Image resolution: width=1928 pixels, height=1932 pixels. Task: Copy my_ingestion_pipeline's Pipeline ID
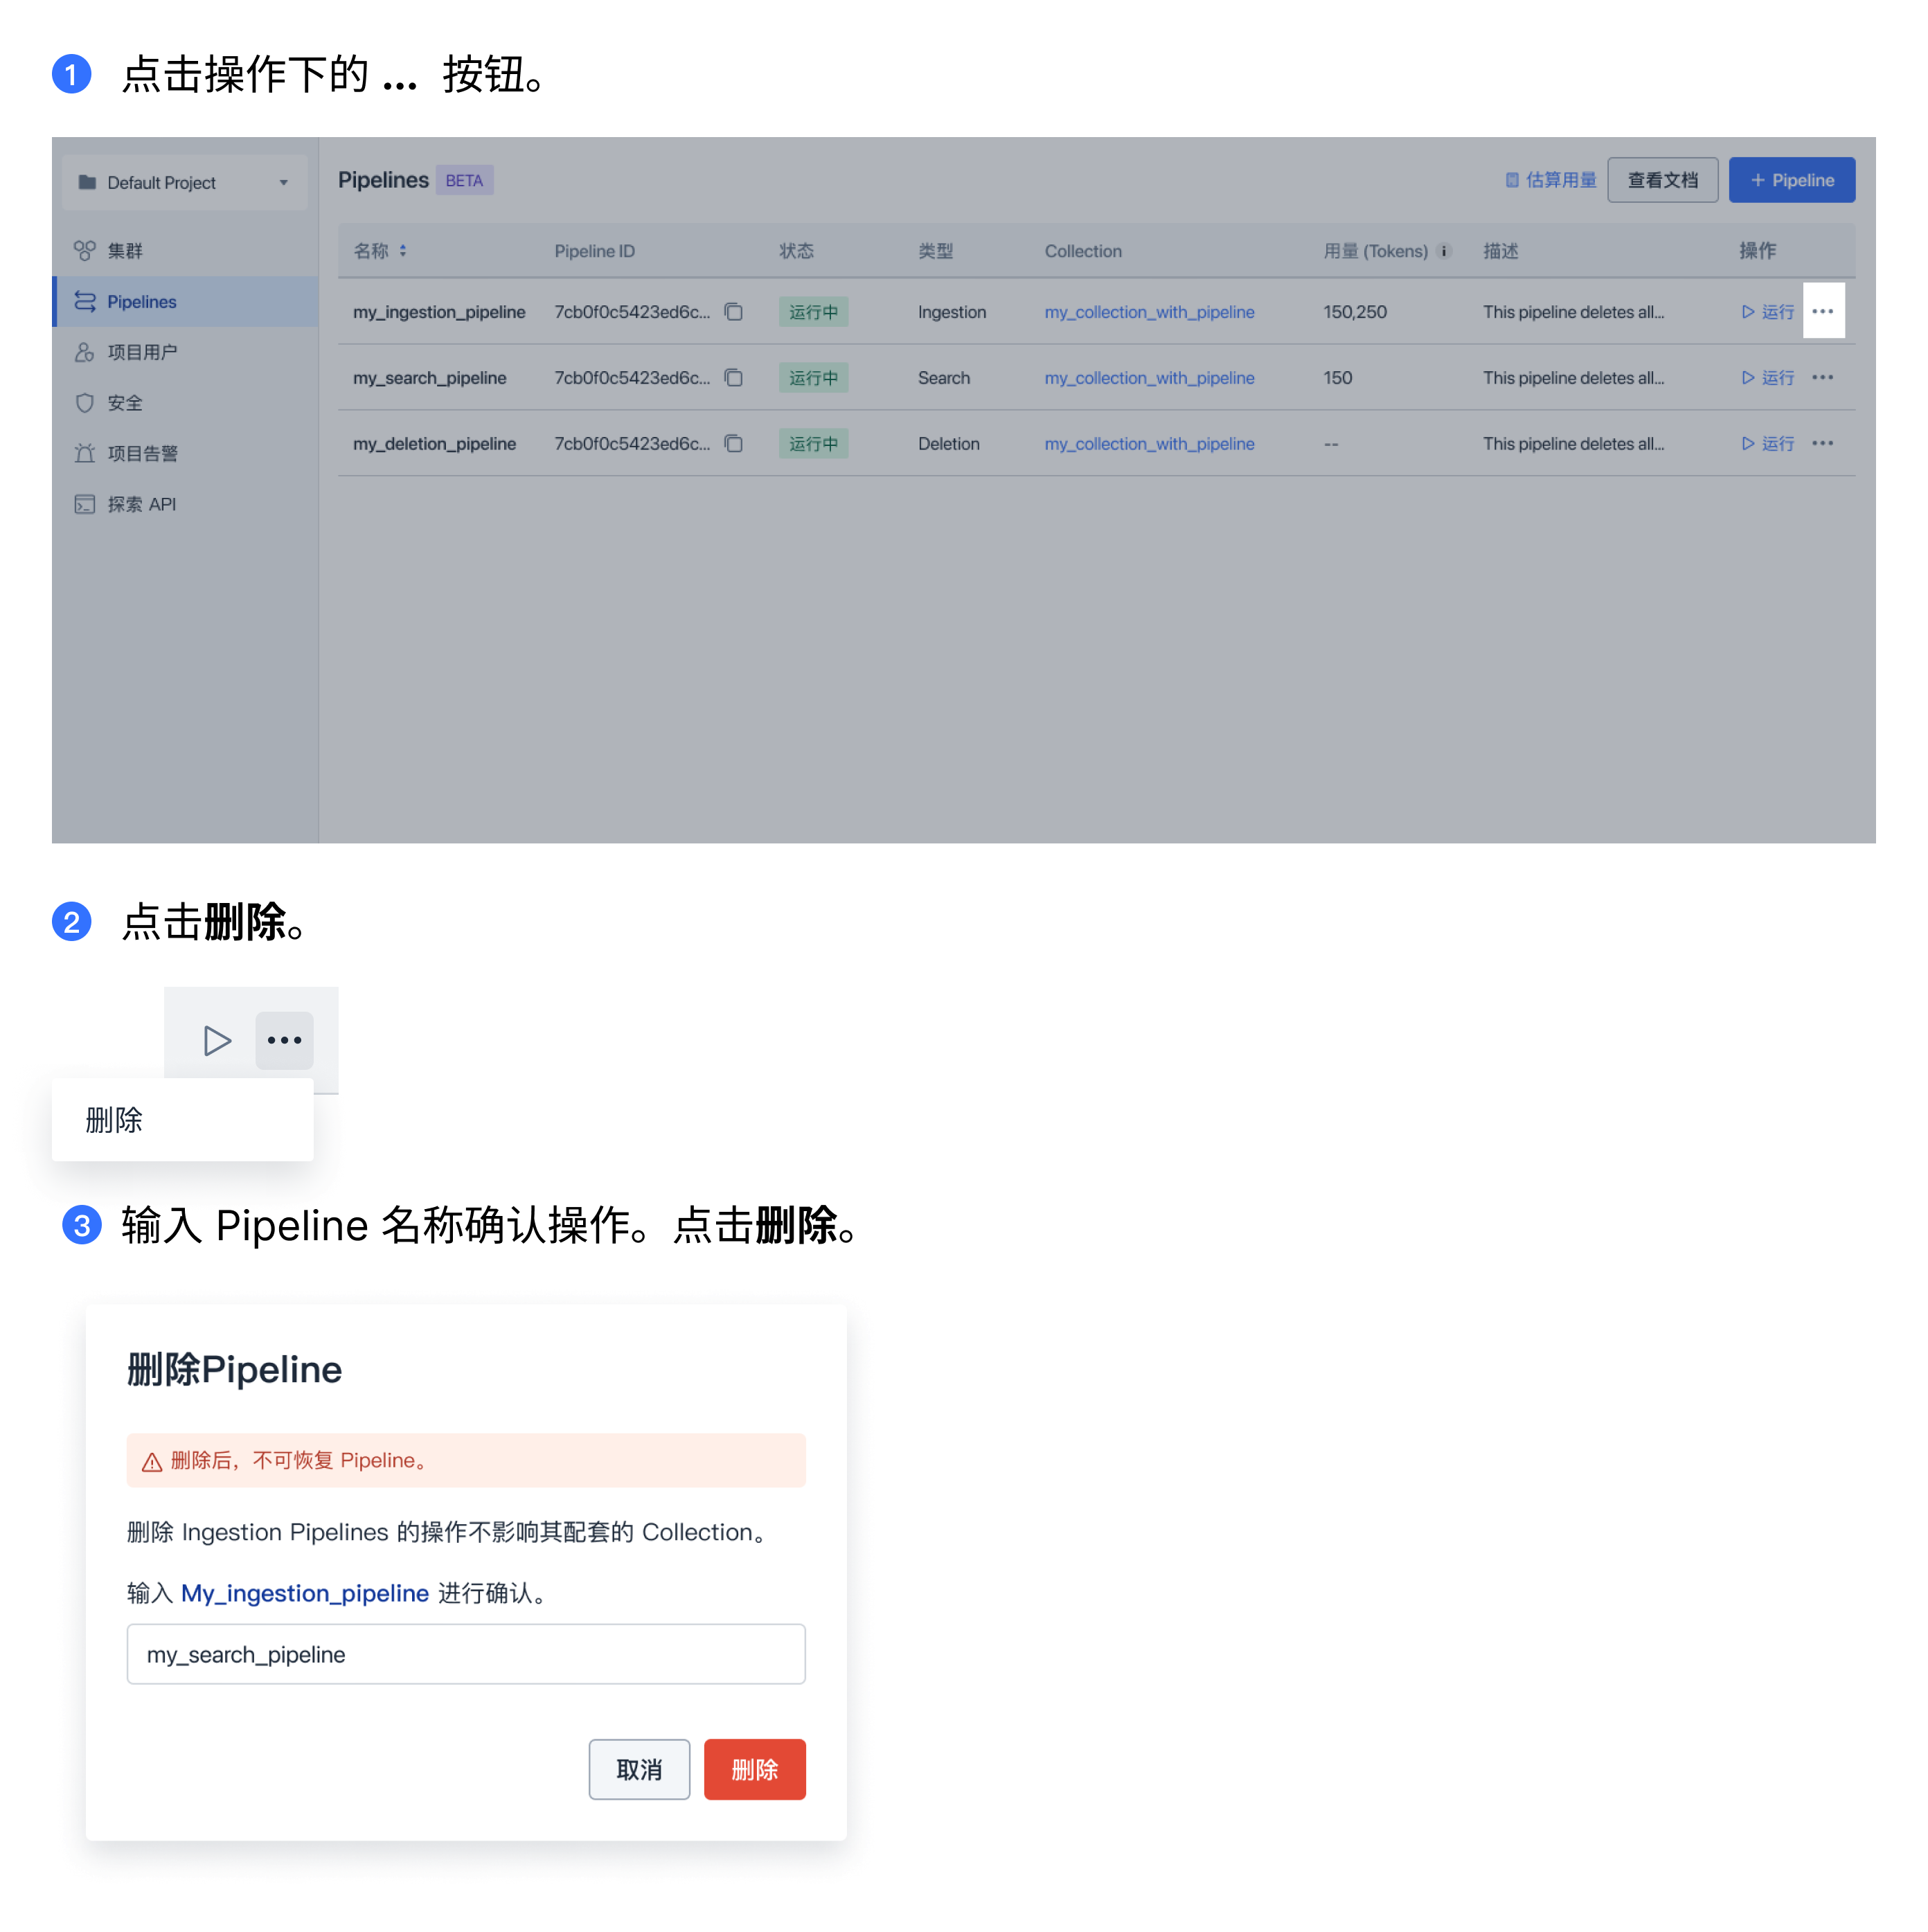pos(734,312)
